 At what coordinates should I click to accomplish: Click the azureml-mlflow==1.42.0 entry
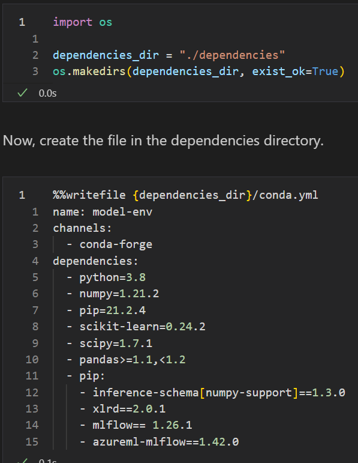[x=166, y=442]
